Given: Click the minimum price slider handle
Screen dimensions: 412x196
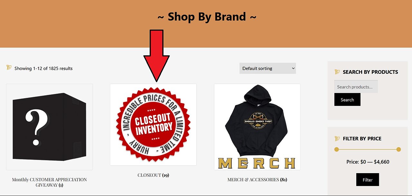Looking at the screenshot, I should (x=337, y=149).
